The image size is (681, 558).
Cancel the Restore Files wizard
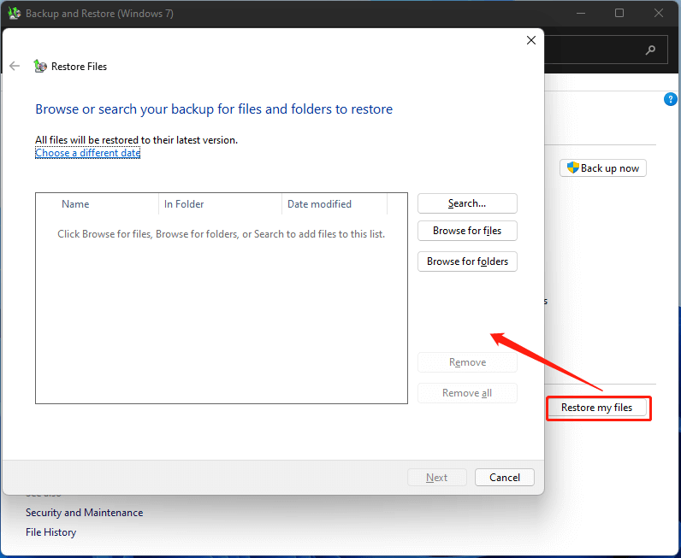(x=505, y=478)
